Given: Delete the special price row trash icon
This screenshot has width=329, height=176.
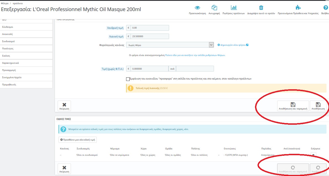Looking at the screenshot, I should [x=313, y=155].
